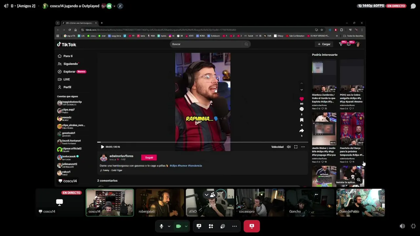Open Explorar in TikTok sidebar
Viewport: 420px width, 236px height.
pyautogui.click(x=71, y=71)
